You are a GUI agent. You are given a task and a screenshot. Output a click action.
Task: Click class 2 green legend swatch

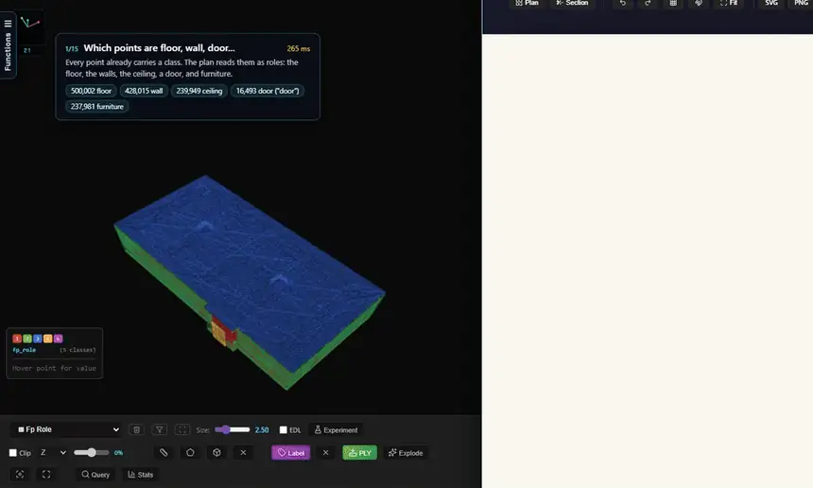coord(27,339)
